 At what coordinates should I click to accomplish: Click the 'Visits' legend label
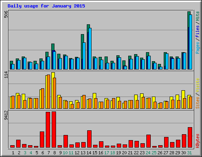198,85
